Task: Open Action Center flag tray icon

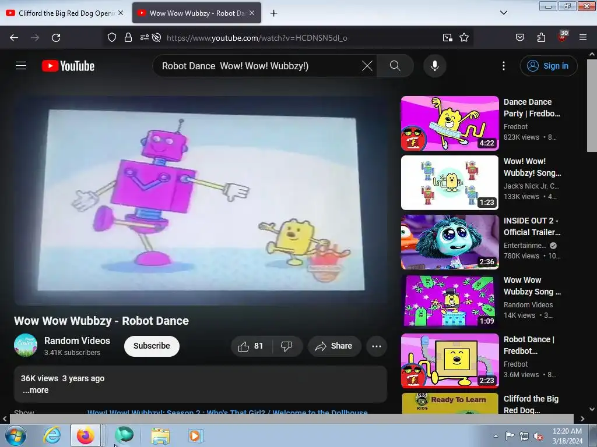Action: tap(510, 437)
